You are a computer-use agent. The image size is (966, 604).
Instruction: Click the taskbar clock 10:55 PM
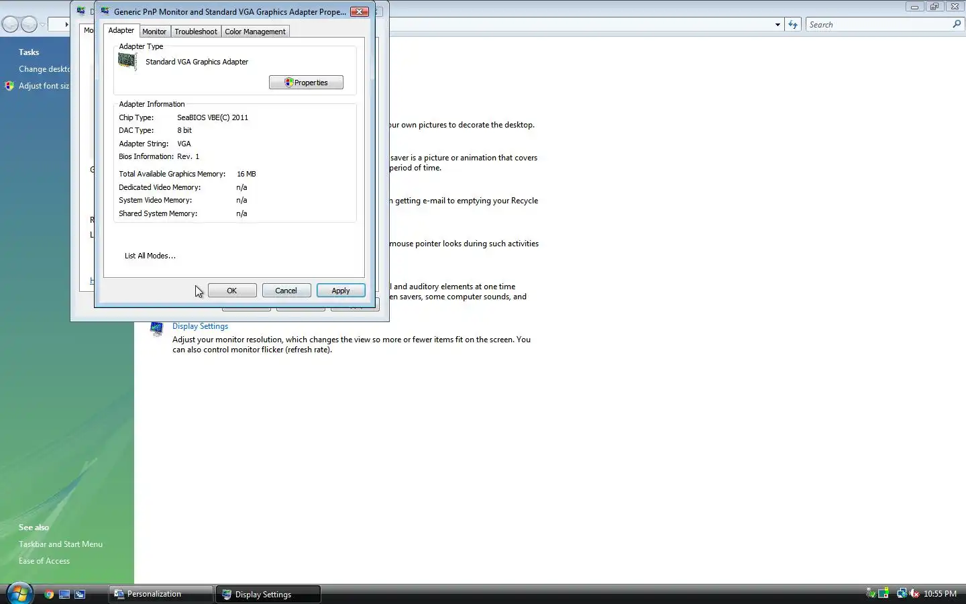(x=940, y=594)
